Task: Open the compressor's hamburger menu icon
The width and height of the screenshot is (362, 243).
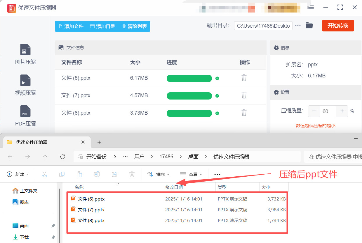Action: pos(311,7)
